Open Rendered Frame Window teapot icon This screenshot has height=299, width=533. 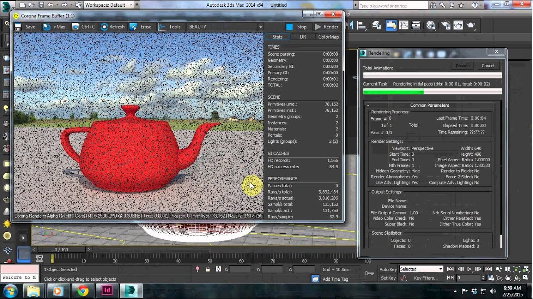click(458, 25)
